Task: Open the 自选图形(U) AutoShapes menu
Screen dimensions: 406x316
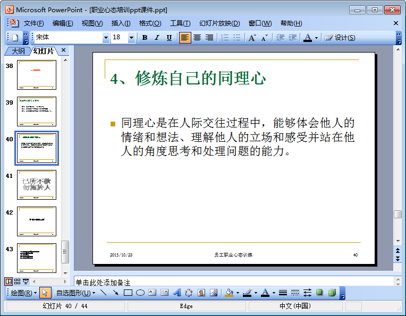Action: [75, 293]
